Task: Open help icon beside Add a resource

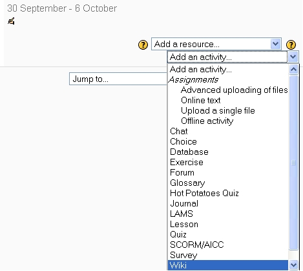Action: point(143,45)
